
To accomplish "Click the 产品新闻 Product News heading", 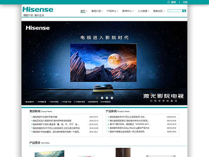I will click(x=118, y=111).
